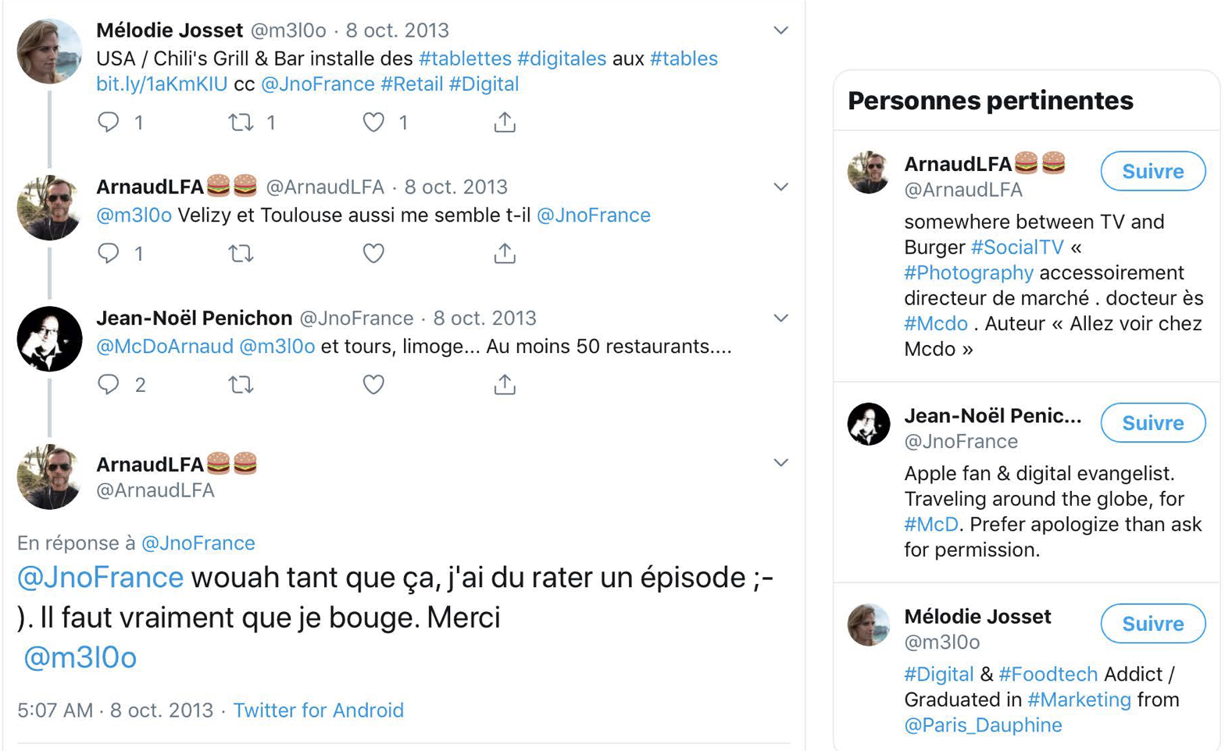Screen dimensions: 1225x751
Task: Follow ArnaudLFA via Suivre button
Action: pos(1152,171)
